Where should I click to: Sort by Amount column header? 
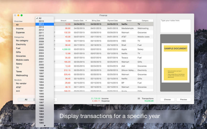tap(63, 21)
